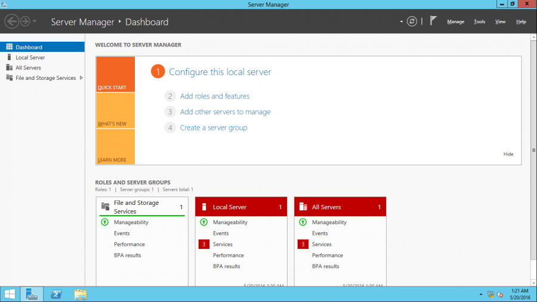537x302 pixels.
Task: Expand the dropdown arrow beside Refresh
Action: click(x=402, y=21)
